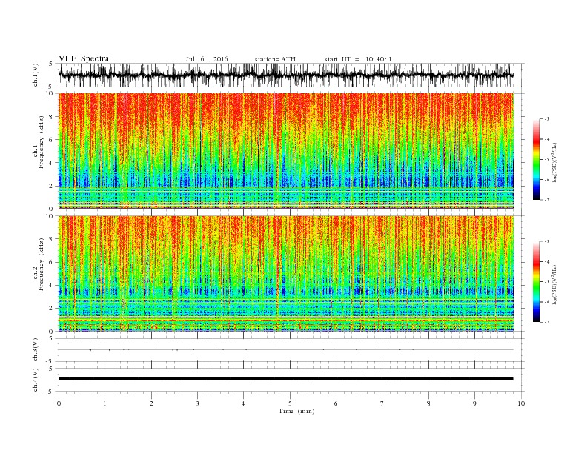Click time axis tick label "10"
Screen dimensions: 587x453
click(521, 403)
